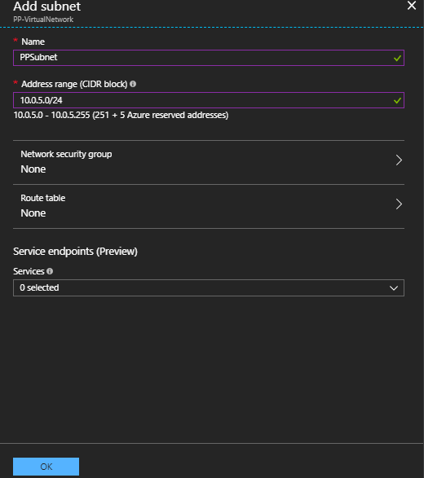Click green checkmark in the Name field
This screenshot has height=478, width=424.
coord(397,58)
